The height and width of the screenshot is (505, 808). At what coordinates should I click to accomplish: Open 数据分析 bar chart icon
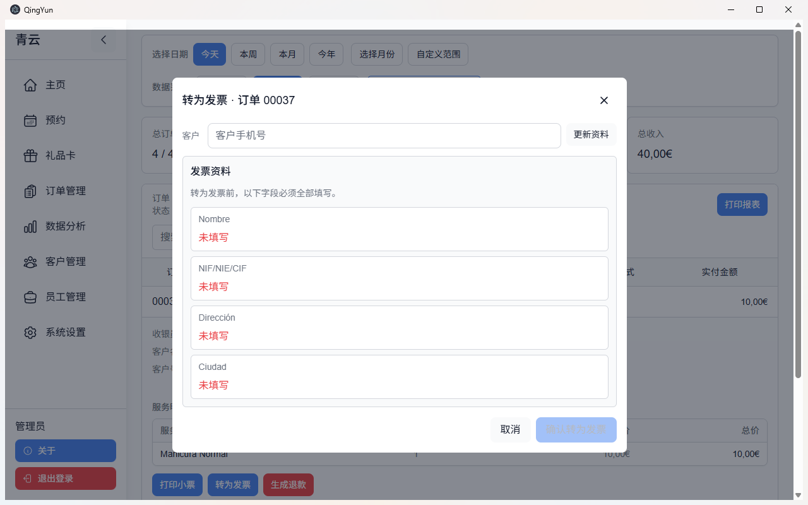pos(30,227)
